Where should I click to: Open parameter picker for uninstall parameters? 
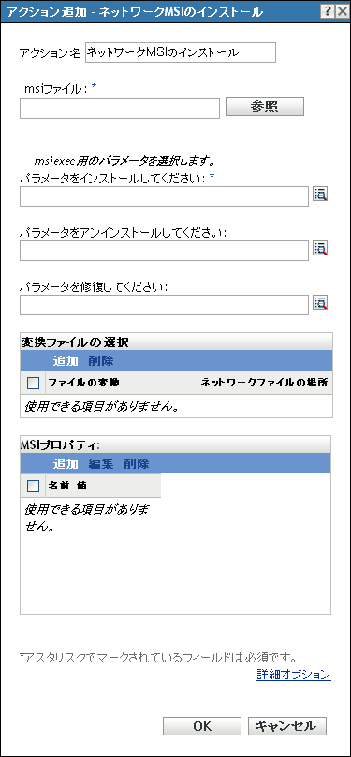321,249
